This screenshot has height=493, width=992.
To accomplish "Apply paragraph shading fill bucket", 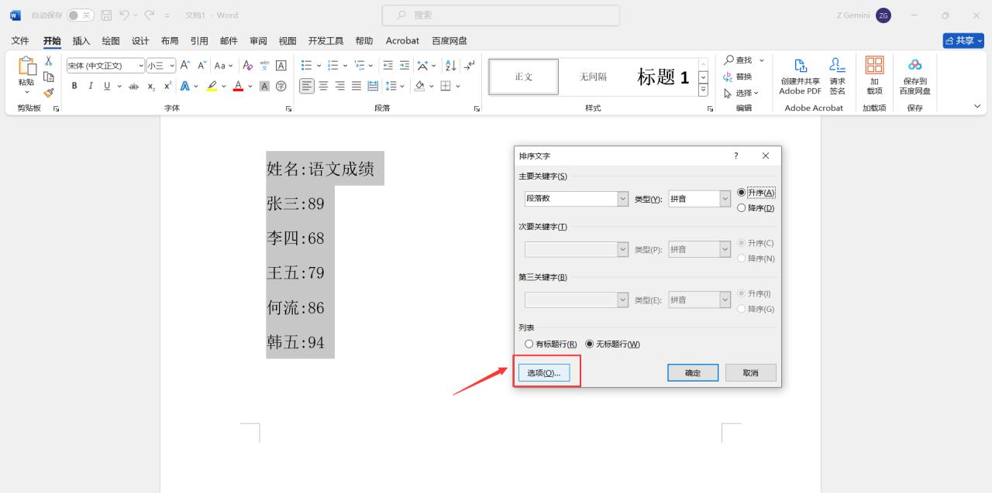I will point(419,86).
